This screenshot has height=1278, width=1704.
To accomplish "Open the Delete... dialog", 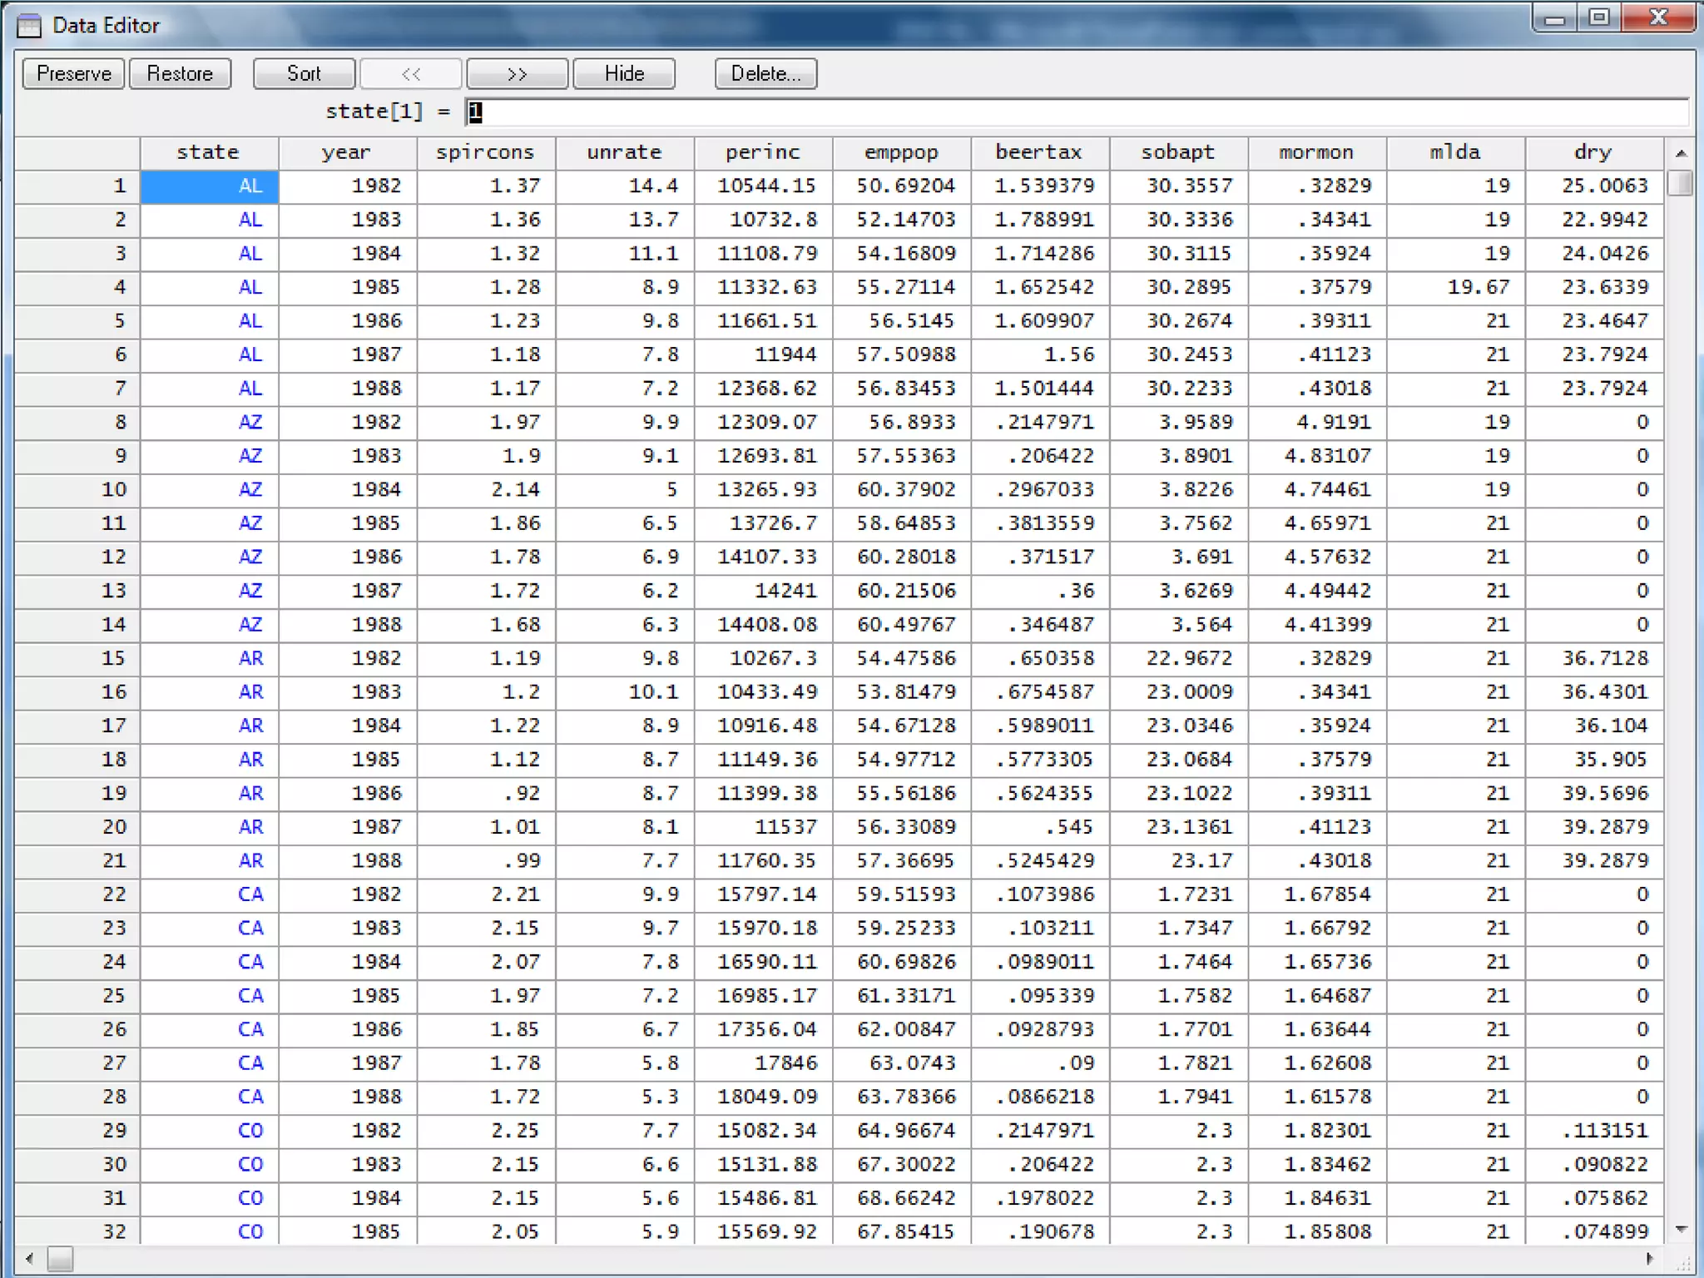I will [765, 73].
